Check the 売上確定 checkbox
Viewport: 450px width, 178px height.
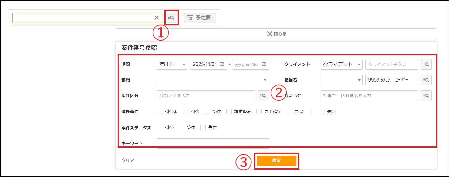[x=259, y=111]
